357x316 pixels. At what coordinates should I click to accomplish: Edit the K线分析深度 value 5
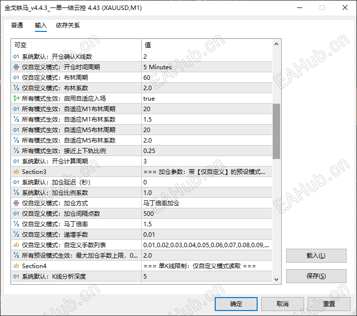click(207, 276)
